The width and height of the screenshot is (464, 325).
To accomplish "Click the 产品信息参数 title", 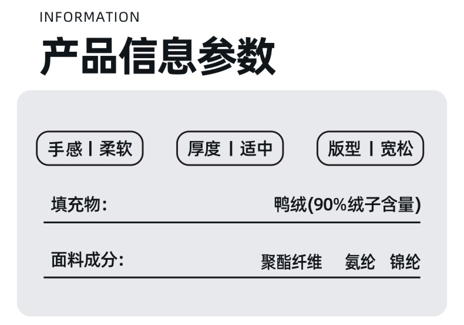I will pyautogui.click(x=157, y=56).
